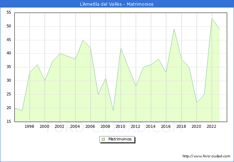Click the 30 y-axis value
This screenshot has height=162, width=234.
9,81
